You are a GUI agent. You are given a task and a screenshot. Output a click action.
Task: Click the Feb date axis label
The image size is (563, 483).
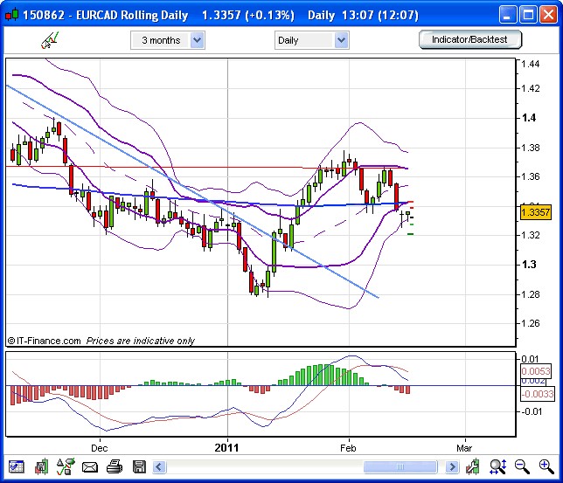(348, 448)
